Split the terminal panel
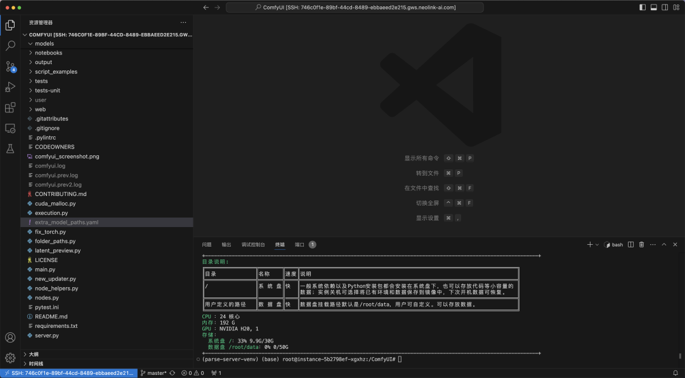The height and width of the screenshot is (378, 685). point(630,245)
